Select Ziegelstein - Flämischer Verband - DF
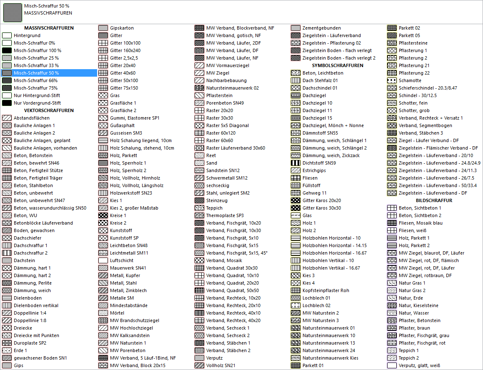 pos(438,148)
